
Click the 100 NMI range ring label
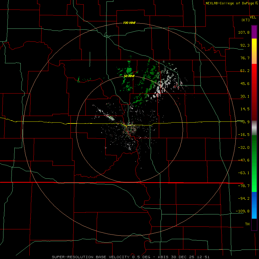[129, 23]
